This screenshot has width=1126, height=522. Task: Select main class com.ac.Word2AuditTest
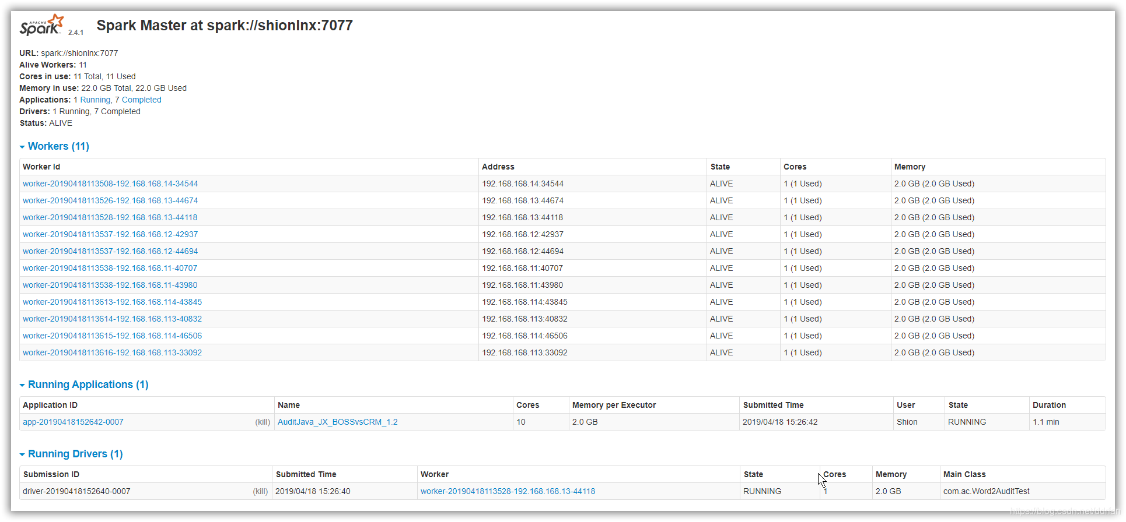[987, 491]
